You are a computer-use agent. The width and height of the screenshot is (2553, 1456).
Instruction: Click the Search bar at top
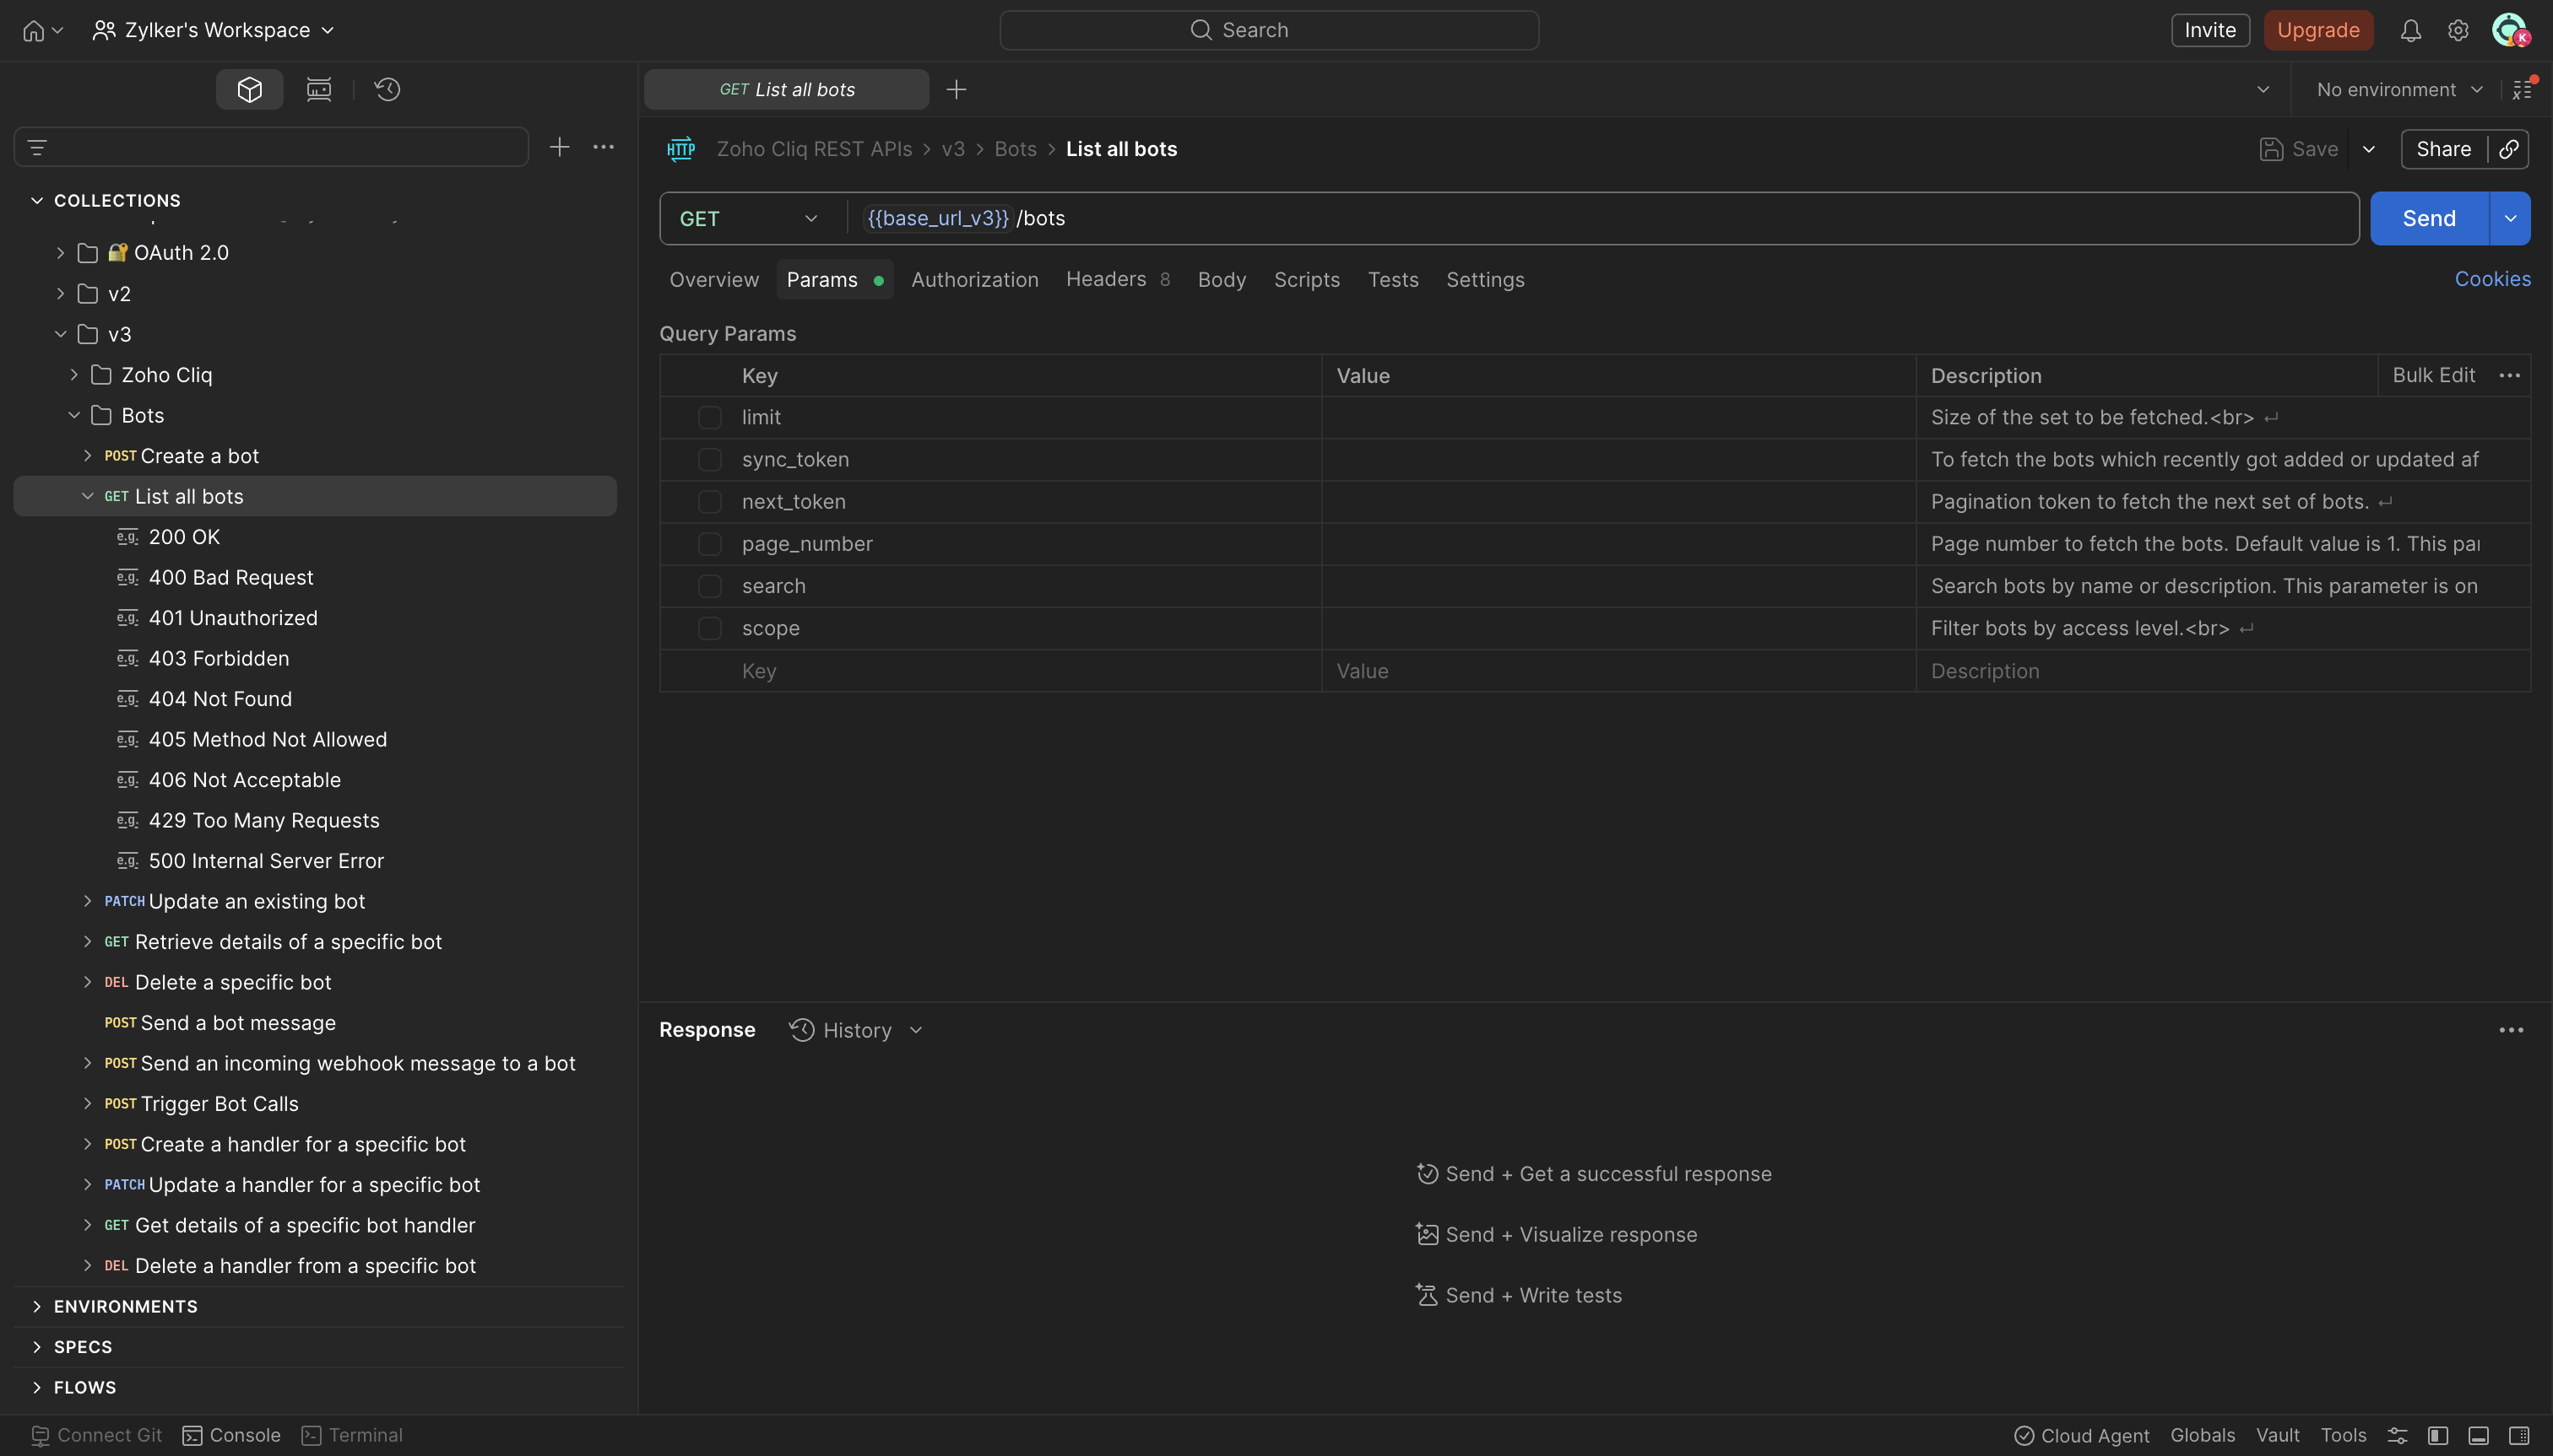pyautogui.click(x=1268, y=30)
